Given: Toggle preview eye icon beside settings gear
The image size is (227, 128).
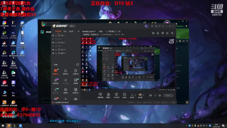Looking at the screenshot, I should click(155, 95).
